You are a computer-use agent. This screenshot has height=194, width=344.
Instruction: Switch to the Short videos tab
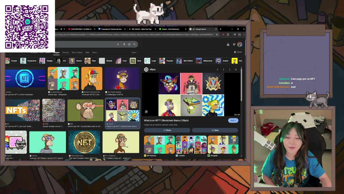77,53
